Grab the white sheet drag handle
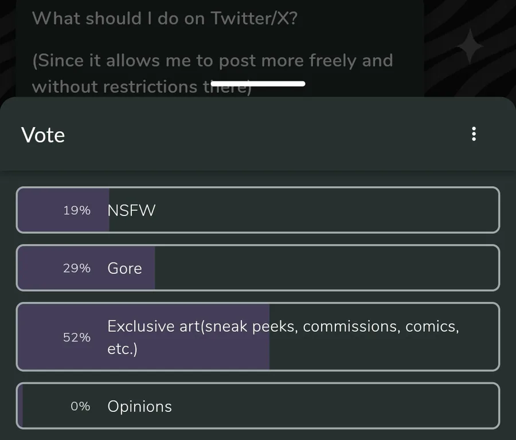Image resolution: width=516 pixels, height=440 pixels. click(x=258, y=84)
